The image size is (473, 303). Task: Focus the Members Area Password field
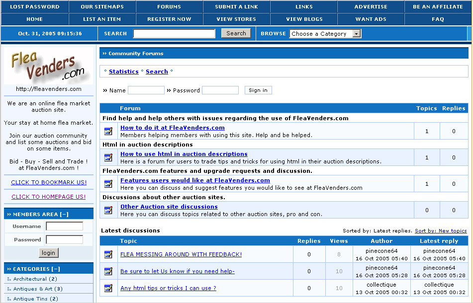click(x=65, y=239)
